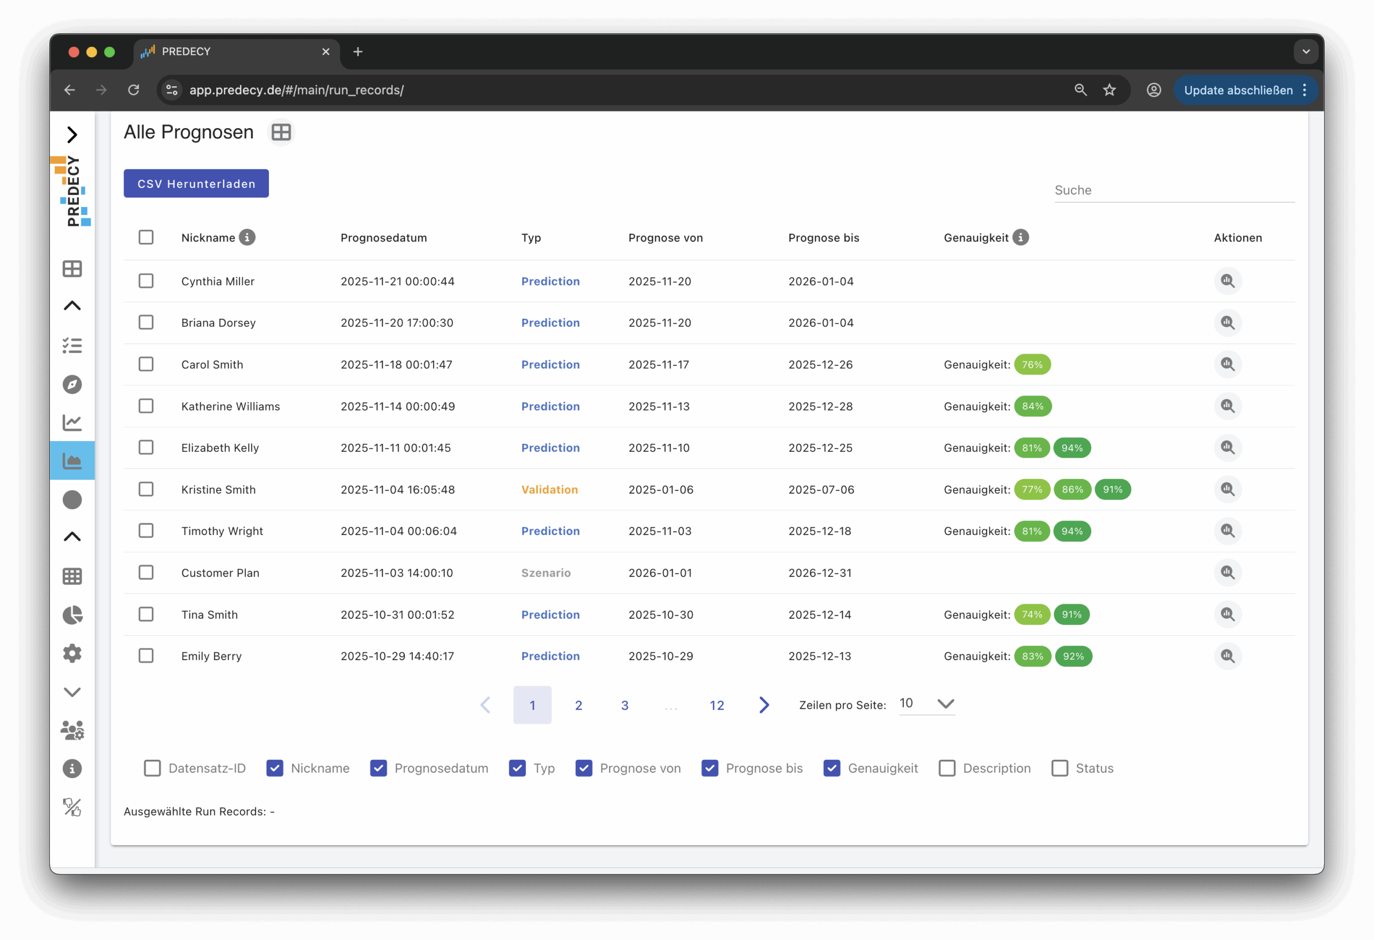The width and height of the screenshot is (1374, 940).
Task: Go to page 2 of results
Action: (x=578, y=704)
